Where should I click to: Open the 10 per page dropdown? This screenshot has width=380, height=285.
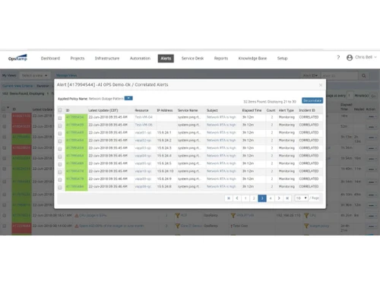click(301, 198)
